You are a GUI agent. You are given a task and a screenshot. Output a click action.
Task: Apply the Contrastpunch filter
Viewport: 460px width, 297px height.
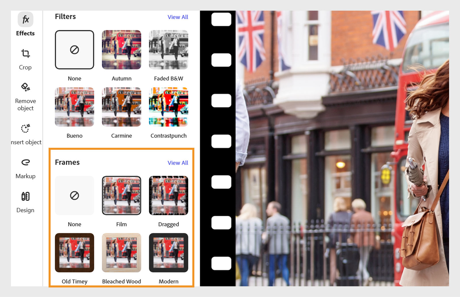168,107
